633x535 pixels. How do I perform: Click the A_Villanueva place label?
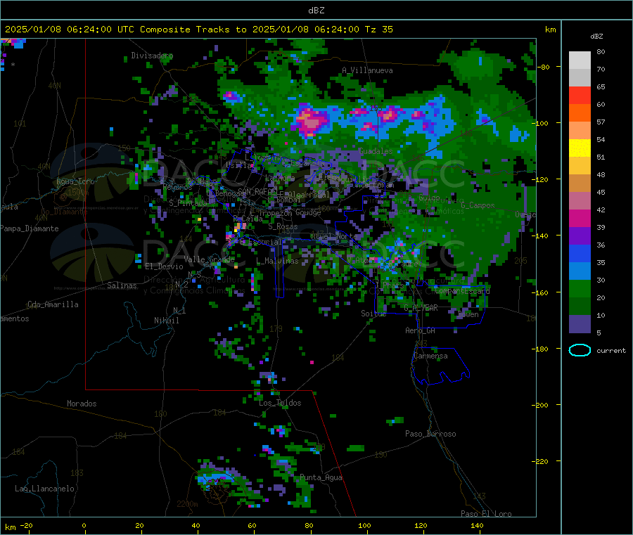coord(367,70)
